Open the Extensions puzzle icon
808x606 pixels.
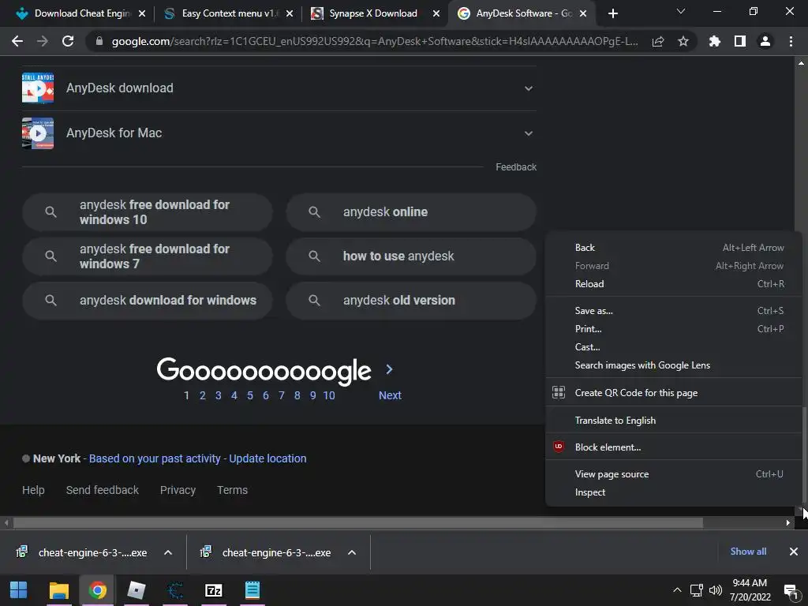(x=715, y=41)
